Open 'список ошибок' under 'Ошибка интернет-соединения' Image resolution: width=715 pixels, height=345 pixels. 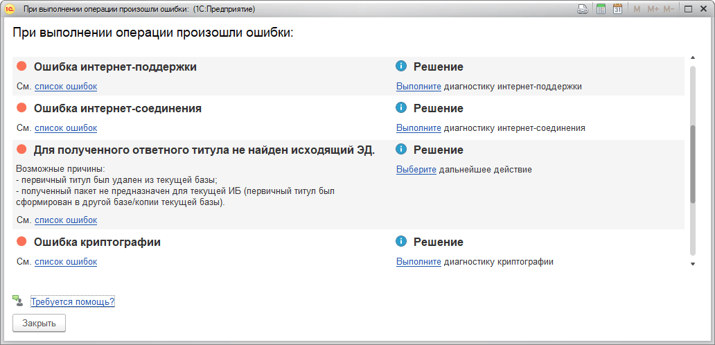coord(66,128)
